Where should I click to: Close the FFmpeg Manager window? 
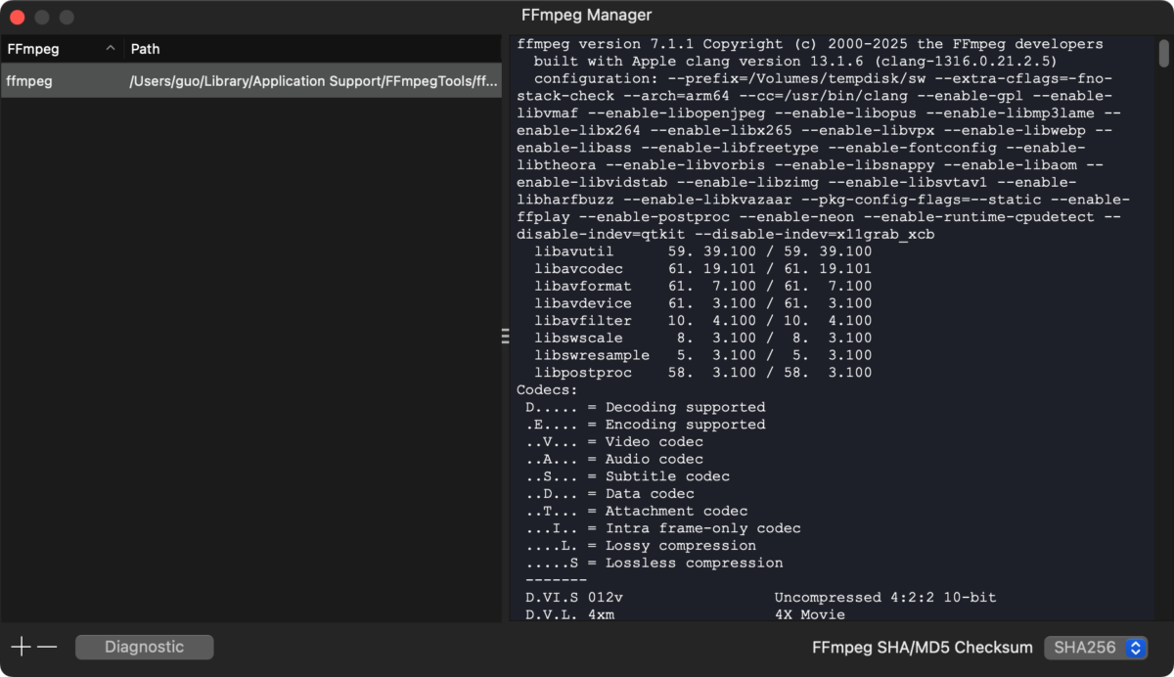(18, 17)
